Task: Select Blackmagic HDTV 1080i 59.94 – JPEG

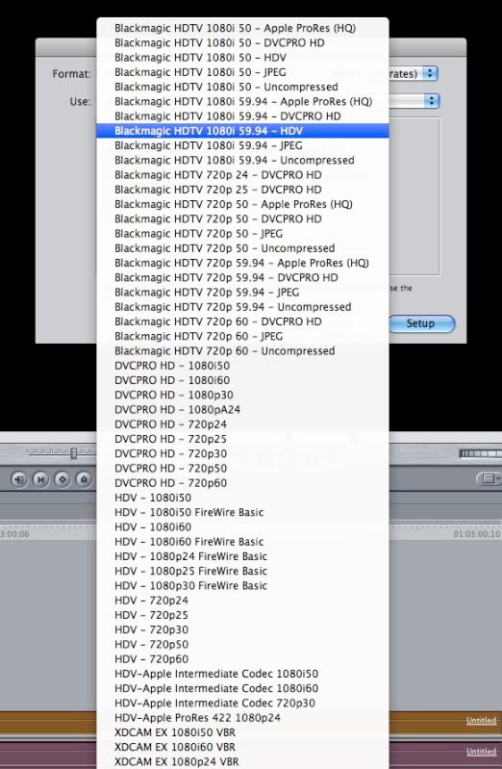Action: coord(242,145)
